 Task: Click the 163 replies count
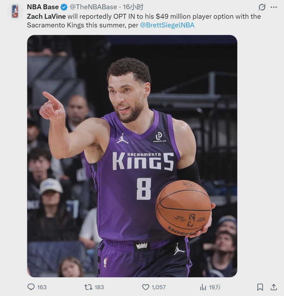[42, 287]
